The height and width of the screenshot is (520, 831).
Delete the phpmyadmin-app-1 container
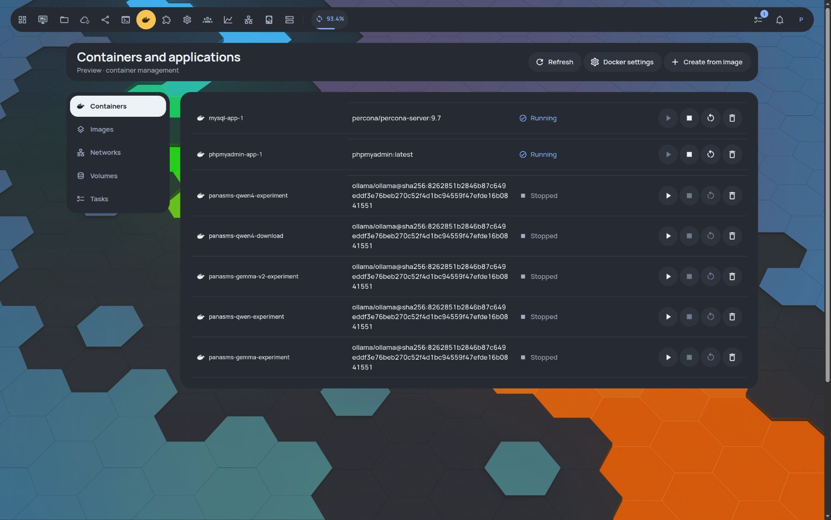pos(732,154)
